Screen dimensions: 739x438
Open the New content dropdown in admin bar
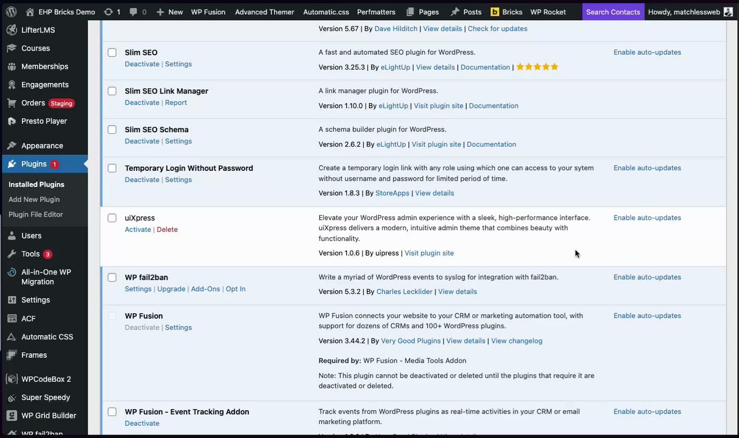pyautogui.click(x=170, y=12)
